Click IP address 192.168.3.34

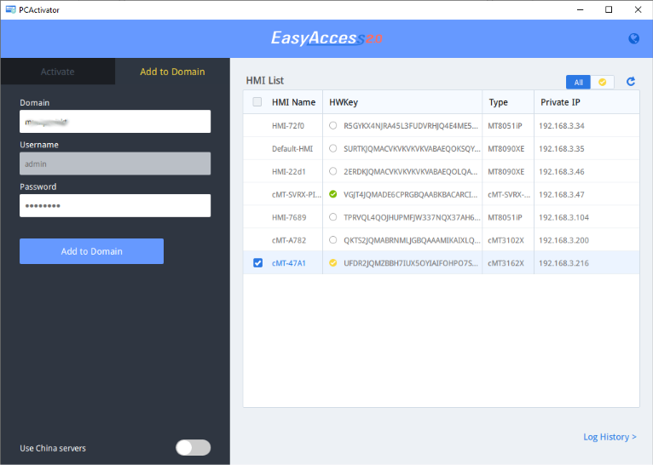(562, 125)
